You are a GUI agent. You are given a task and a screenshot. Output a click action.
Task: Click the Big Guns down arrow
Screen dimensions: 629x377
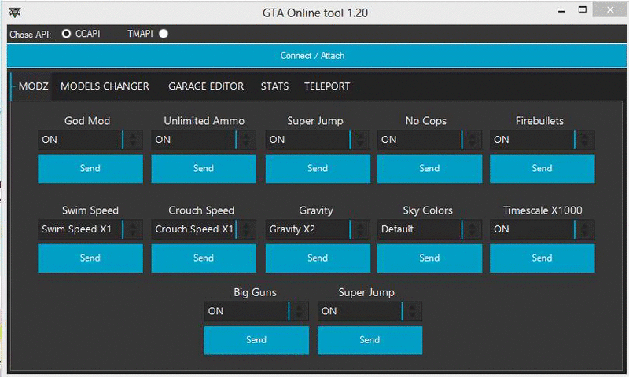click(x=300, y=315)
